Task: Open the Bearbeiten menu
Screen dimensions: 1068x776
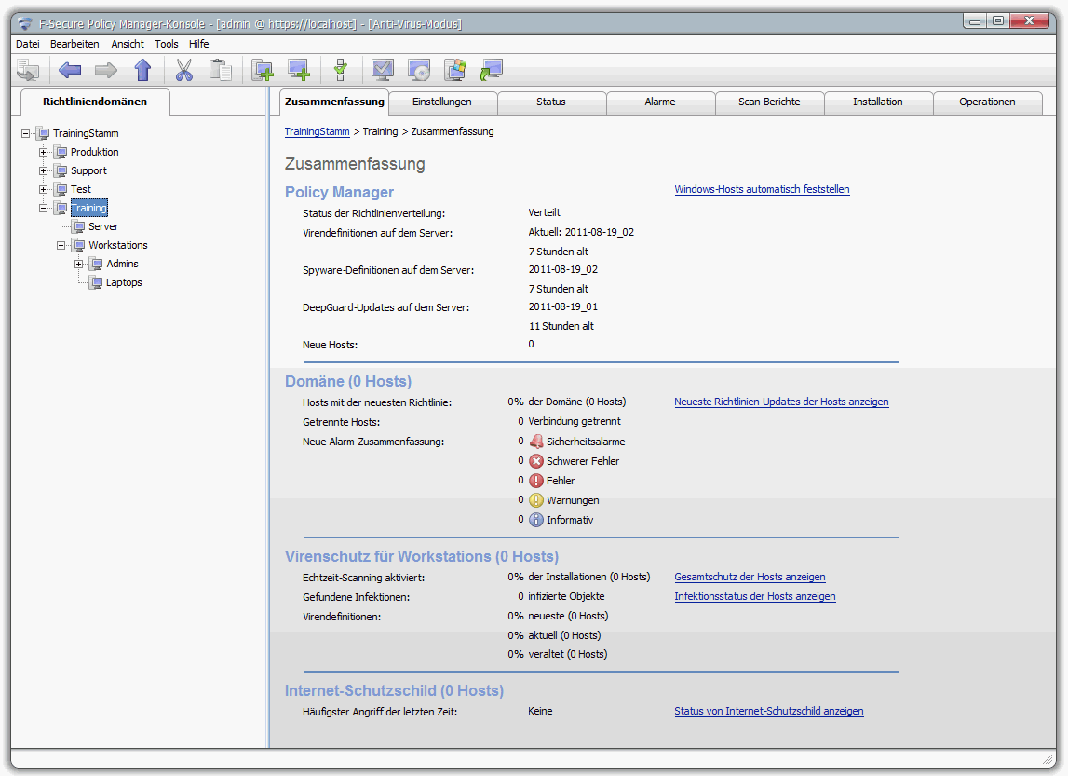Action: (x=74, y=44)
